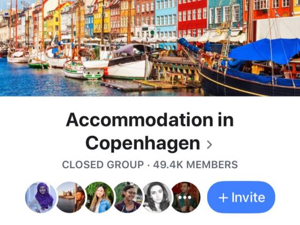Select the black-and-white portrait avatar
Screen dimensions: 300x225
[x=157, y=197]
